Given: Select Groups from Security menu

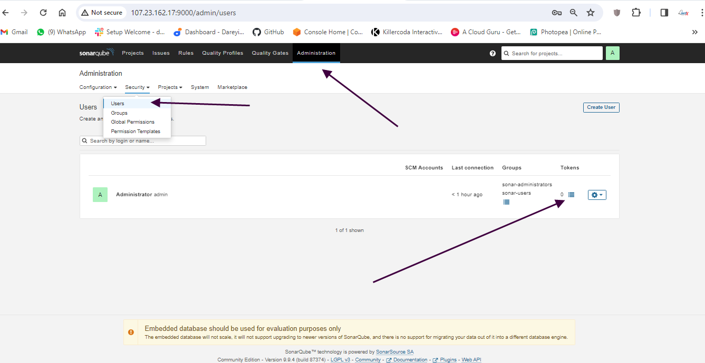Looking at the screenshot, I should pos(119,113).
